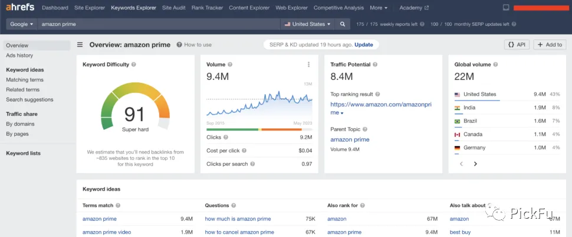Image resolution: width=572 pixels, height=237 pixels.
Task: Open the hamburger menu beside Overview title
Action: 80,45
